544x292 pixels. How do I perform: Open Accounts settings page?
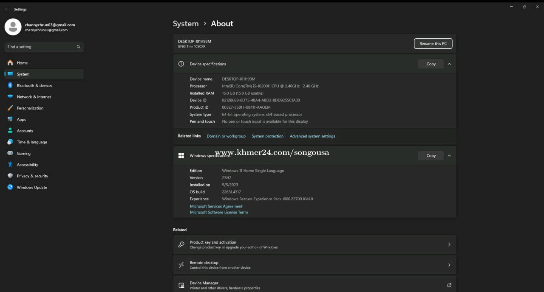click(44, 131)
